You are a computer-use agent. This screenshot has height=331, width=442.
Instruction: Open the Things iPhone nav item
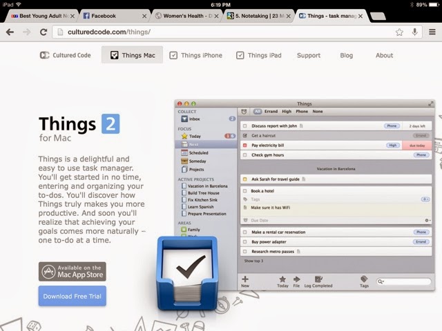click(196, 55)
